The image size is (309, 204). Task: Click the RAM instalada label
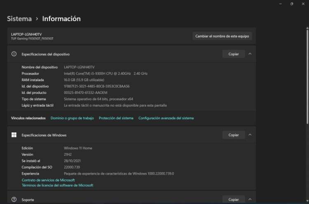(33, 80)
